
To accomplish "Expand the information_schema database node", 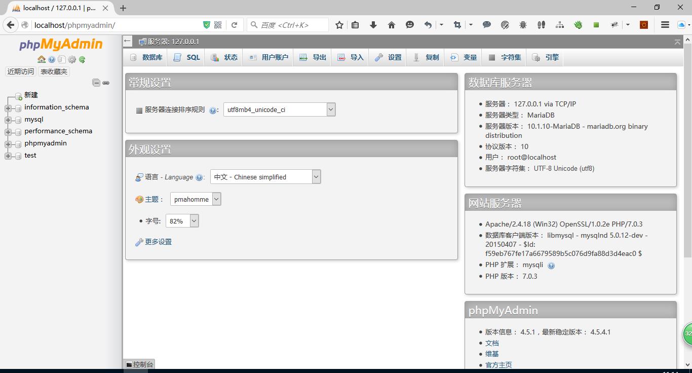I will (x=8, y=108).
